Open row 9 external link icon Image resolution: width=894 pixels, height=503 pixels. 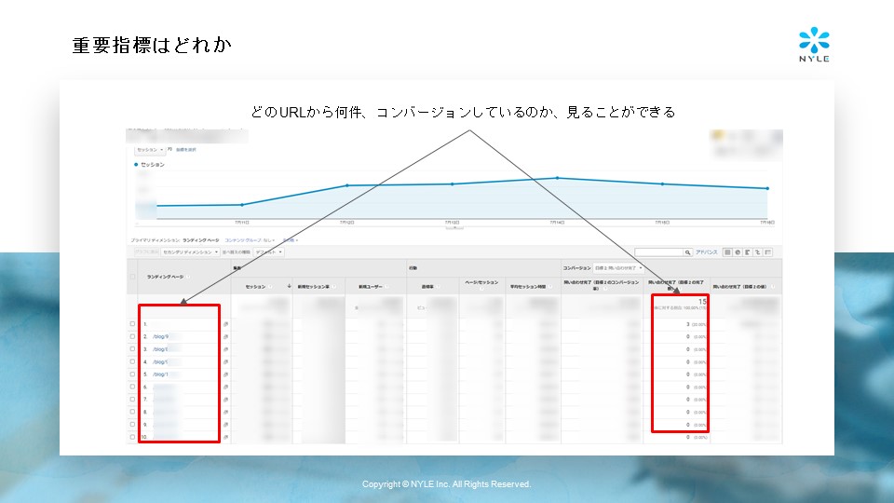225,425
